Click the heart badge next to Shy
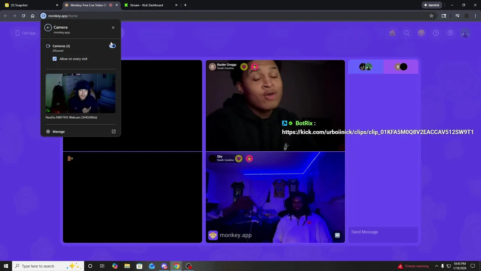 pos(239,158)
